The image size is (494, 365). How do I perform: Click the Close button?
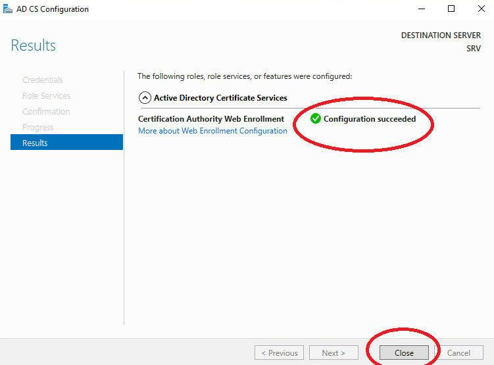(404, 353)
